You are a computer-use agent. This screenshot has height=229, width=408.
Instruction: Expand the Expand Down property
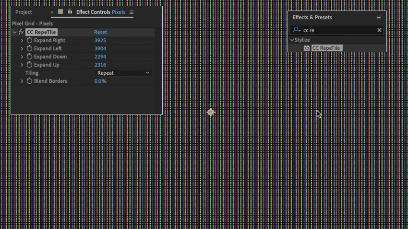coord(22,57)
